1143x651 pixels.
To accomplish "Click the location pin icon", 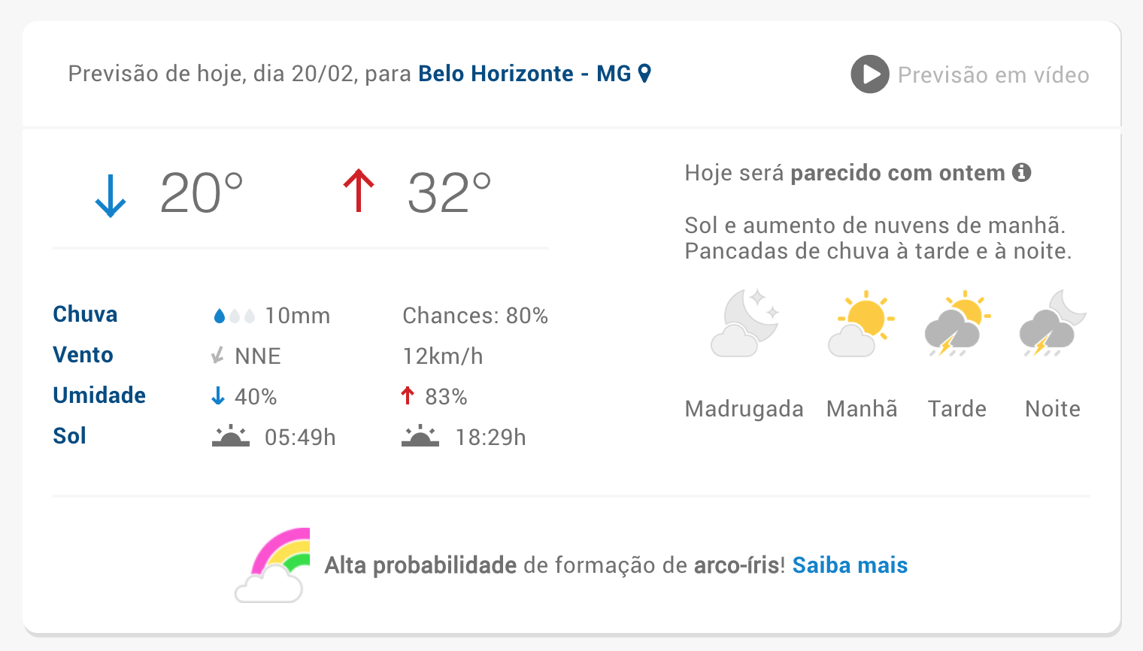I will pos(644,73).
